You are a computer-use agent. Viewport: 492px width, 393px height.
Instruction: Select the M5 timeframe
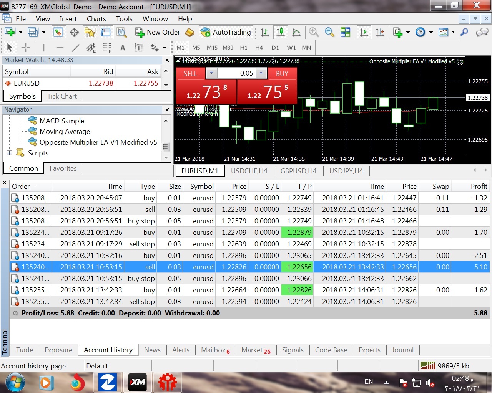coord(196,48)
